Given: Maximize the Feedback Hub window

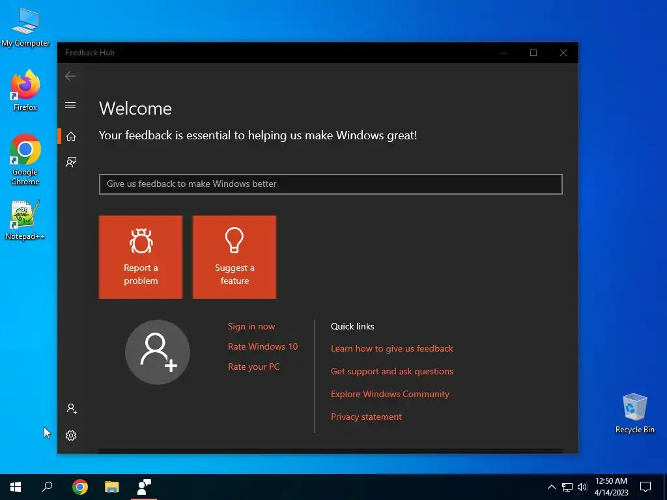Looking at the screenshot, I should click(x=533, y=53).
